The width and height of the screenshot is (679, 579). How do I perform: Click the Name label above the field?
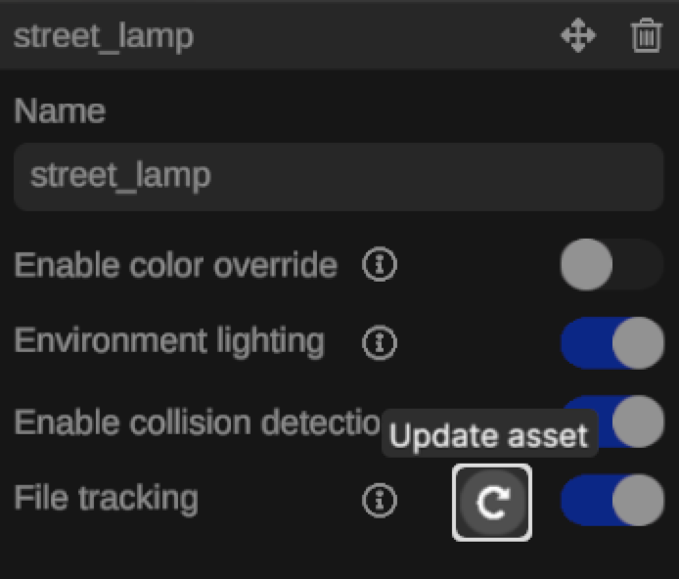pos(60,111)
